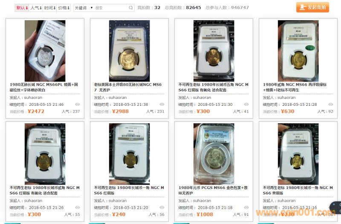This screenshot has height=224, width=341.
Task: Open the 关键词 search type dropdown
Action: click(x=84, y=8)
